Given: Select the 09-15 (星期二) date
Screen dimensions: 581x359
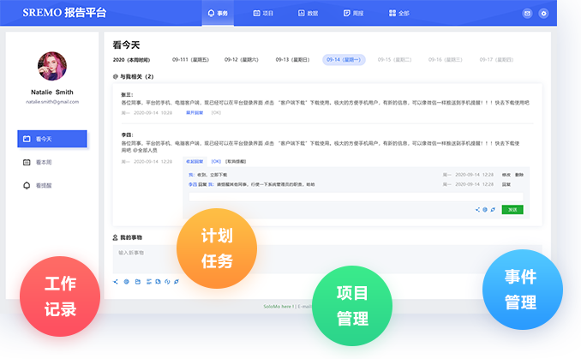Looking at the screenshot, I should pyautogui.click(x=394, y=60).
